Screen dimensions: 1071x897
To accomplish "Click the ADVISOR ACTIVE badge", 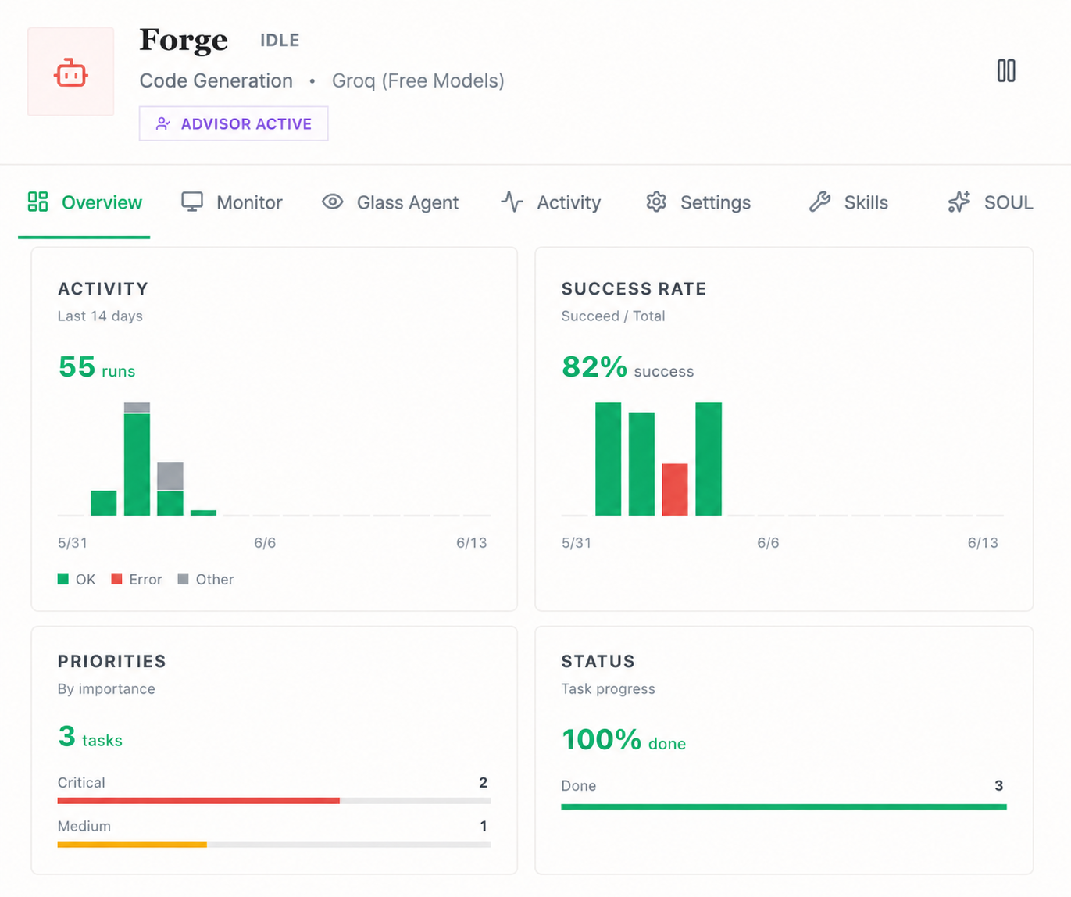I will coord(234,123).
